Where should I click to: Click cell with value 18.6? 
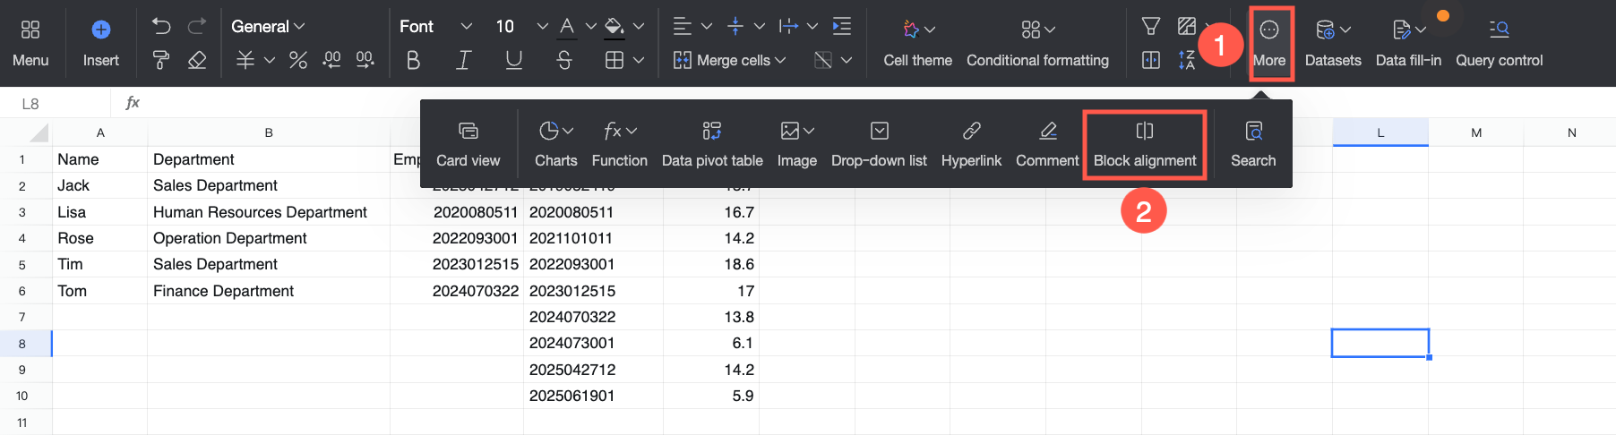click(711, 264)
